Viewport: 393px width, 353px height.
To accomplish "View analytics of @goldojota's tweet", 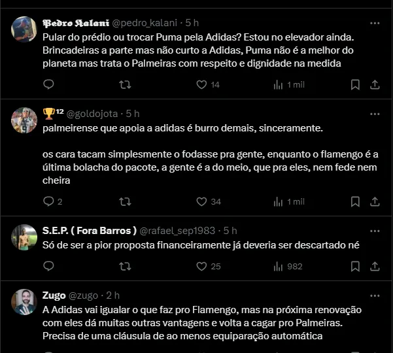I will click(279, 201).
